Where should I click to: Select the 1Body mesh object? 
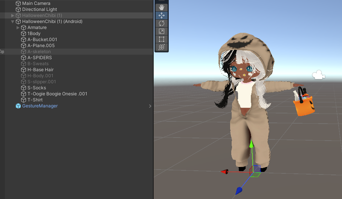click(x=34, y=34)
